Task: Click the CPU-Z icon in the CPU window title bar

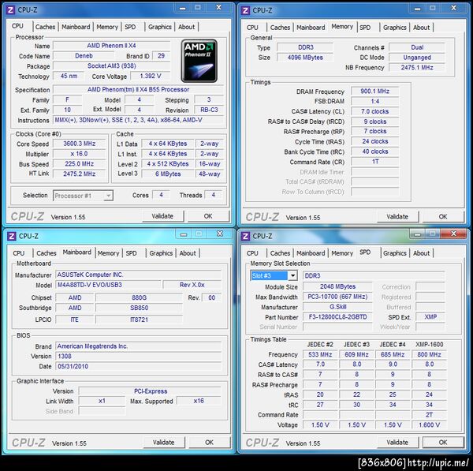Action: [x=10, y=10]
